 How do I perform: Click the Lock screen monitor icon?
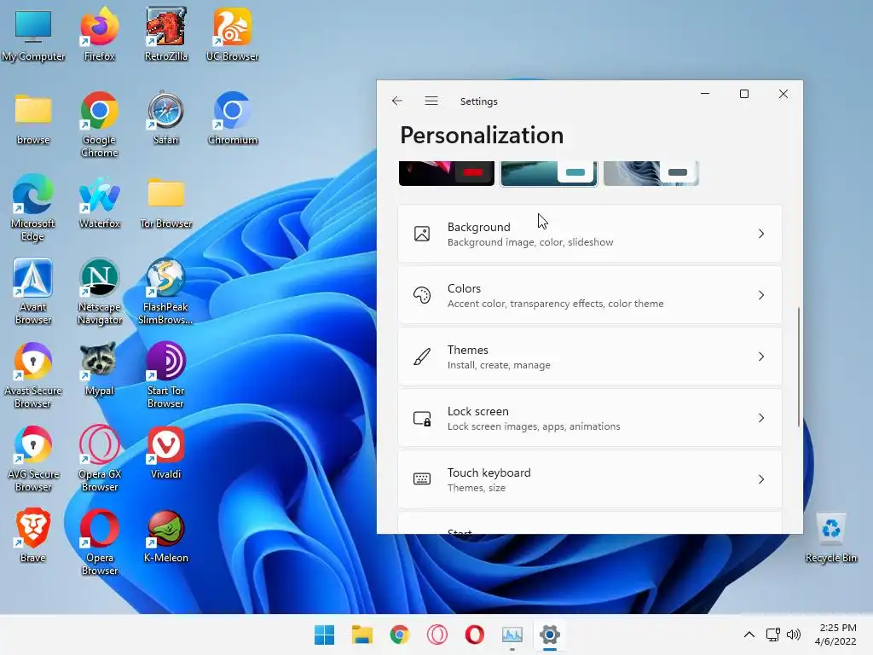point(422,418)
